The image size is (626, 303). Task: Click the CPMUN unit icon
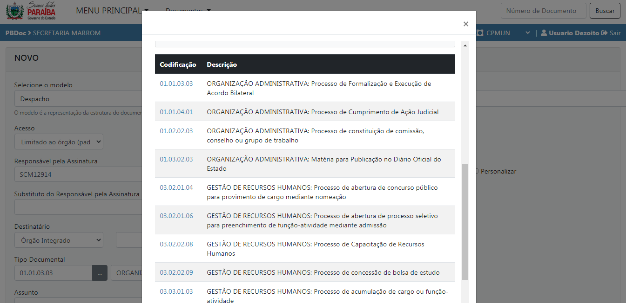point(480,33)
